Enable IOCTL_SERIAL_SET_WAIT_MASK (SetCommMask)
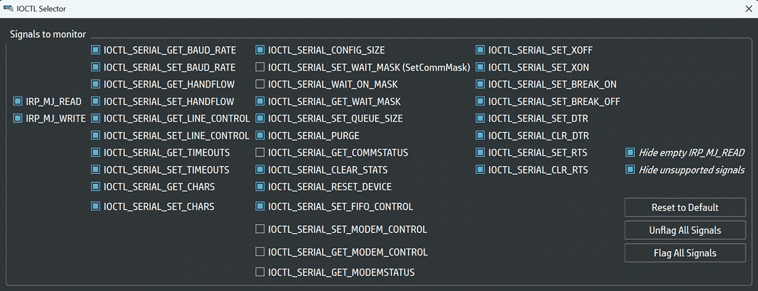Image resolution: width=758 pixels, height=291 pixels. [260, 67]
